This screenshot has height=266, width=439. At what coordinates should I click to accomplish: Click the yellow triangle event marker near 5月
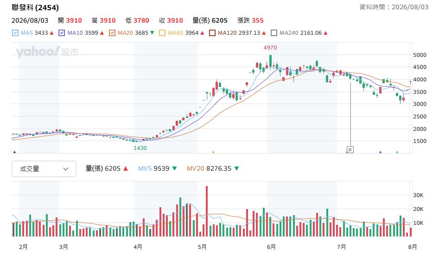point(213,152)
